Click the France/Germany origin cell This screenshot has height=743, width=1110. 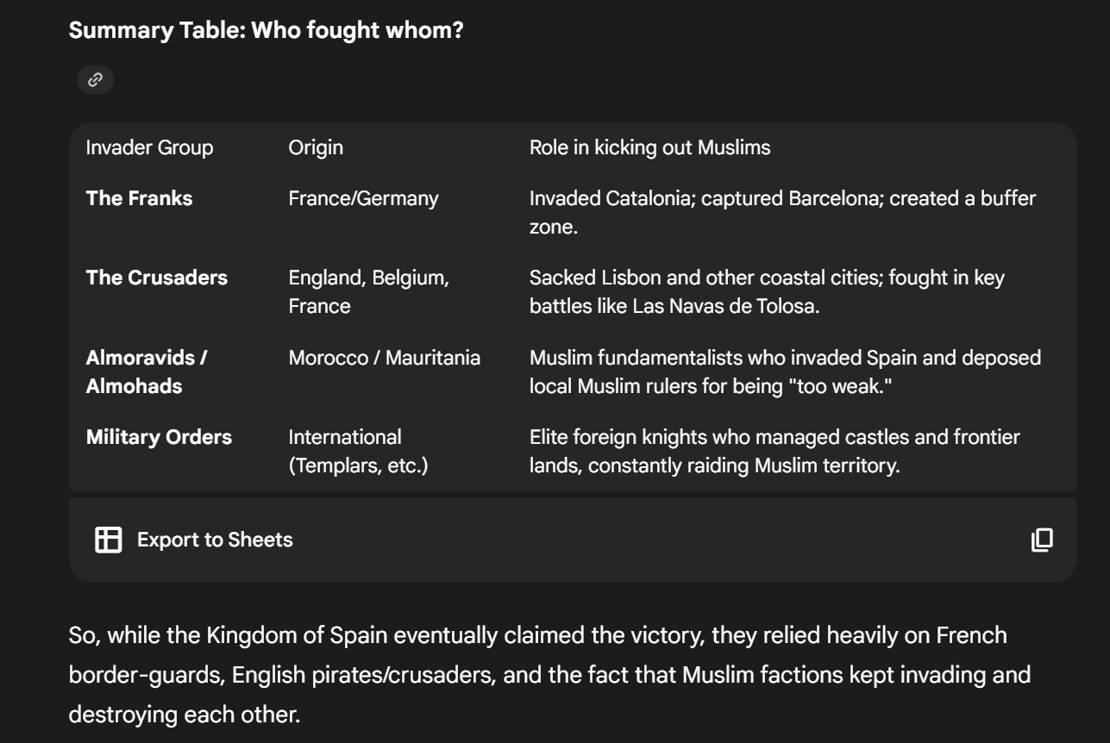363,198
